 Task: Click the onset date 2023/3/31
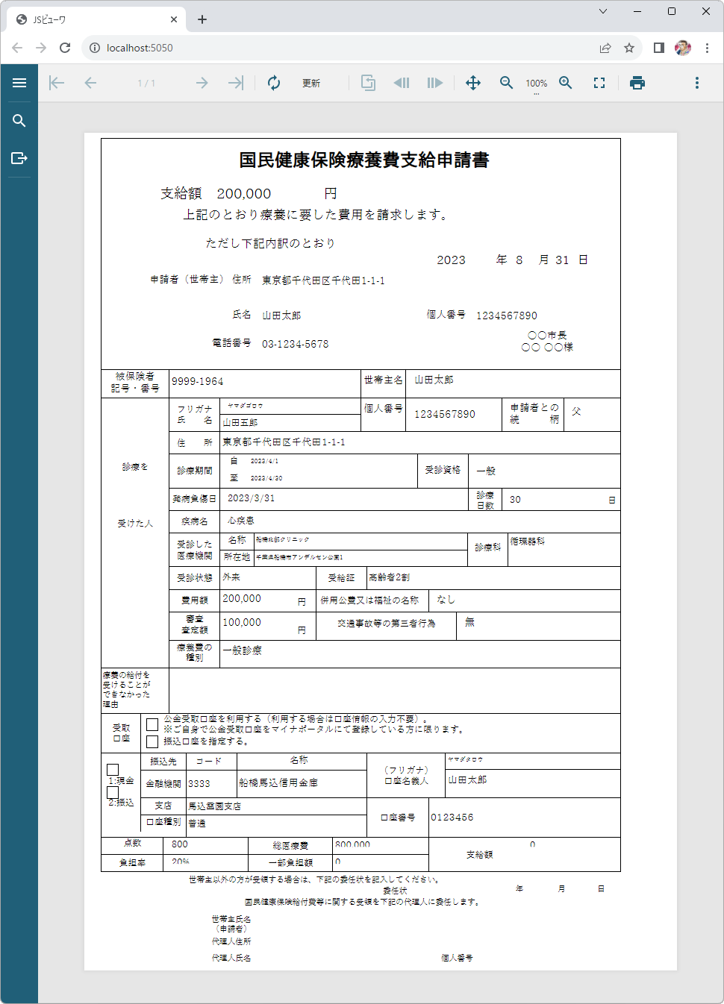(x=251, y=498)
